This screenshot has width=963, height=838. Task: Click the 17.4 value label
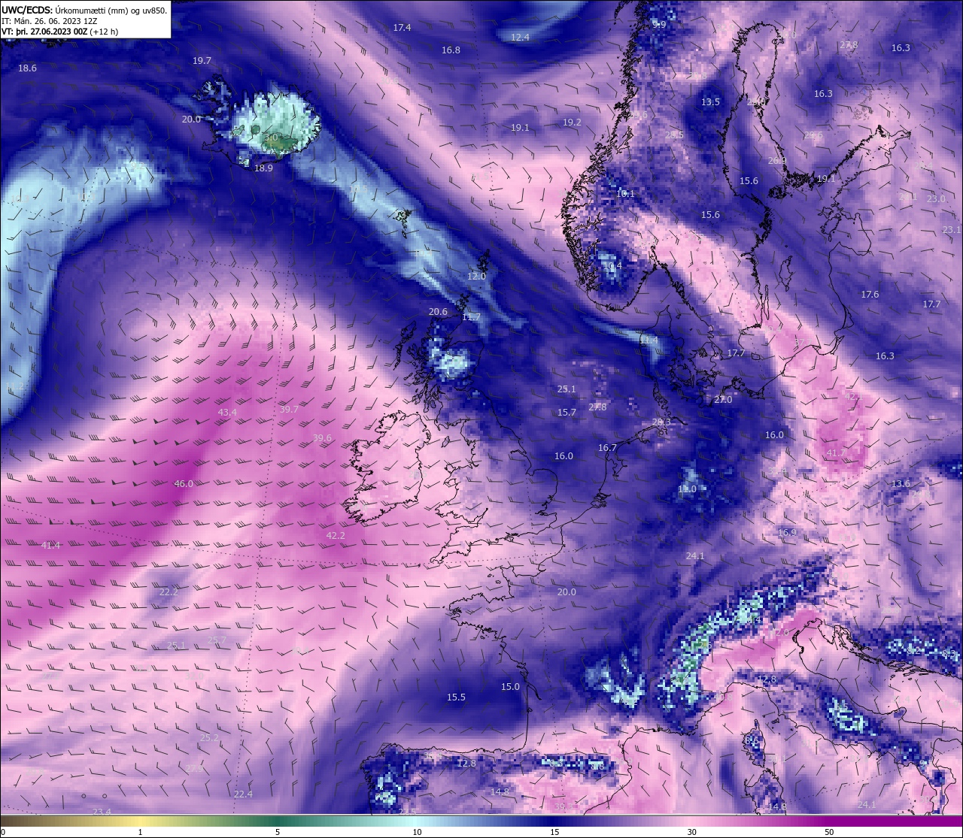(x=402, y=28)
